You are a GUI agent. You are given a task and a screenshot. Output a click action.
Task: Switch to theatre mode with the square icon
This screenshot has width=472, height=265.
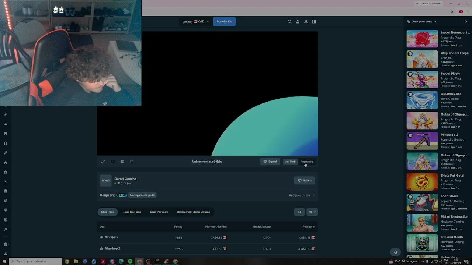pos(112,162)
